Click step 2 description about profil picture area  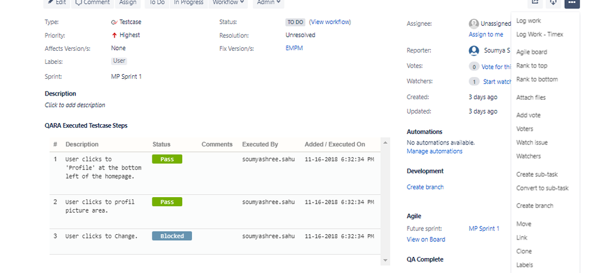[100, 206]
